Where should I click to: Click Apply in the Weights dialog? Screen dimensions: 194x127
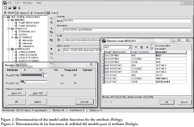[x=38, y=102]
